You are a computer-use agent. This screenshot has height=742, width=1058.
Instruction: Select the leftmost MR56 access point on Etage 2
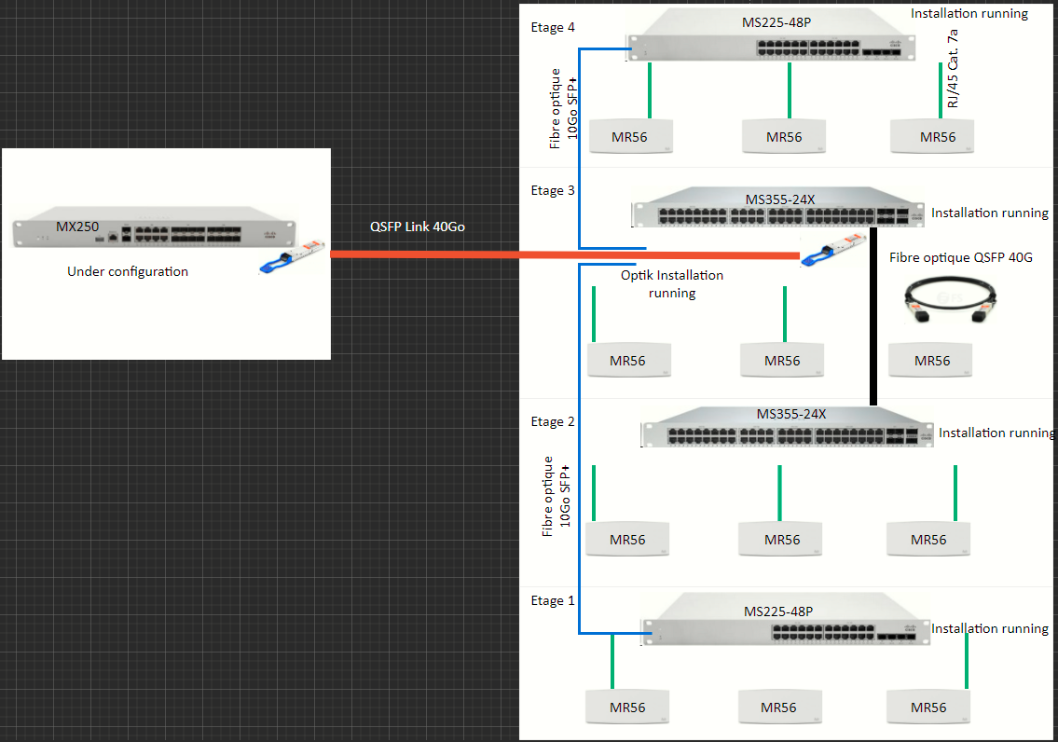(627, 539)
